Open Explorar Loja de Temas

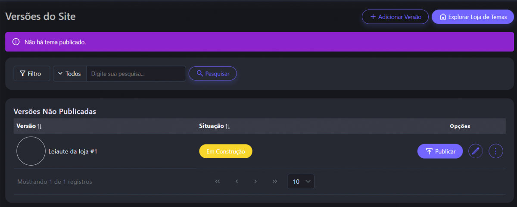[x=473, y=17]
